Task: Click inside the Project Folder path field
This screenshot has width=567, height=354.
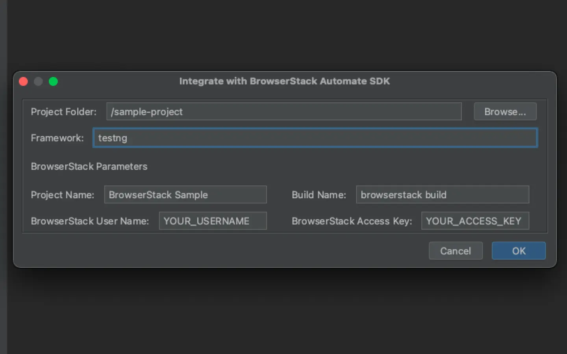Action: point(283,112)
